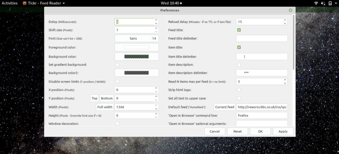Decrease the Delay value with down arrow

point(156,24)
